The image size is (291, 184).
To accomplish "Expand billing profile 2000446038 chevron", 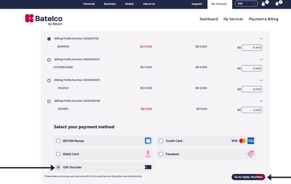I will pos(261,101).
